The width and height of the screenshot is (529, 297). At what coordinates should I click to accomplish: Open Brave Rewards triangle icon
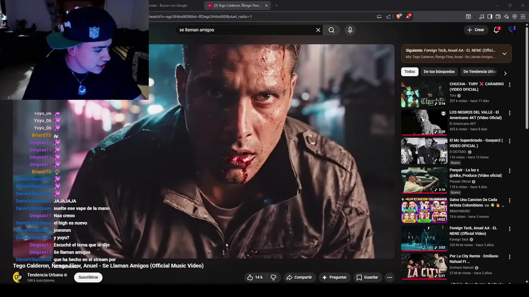[408, 16]
